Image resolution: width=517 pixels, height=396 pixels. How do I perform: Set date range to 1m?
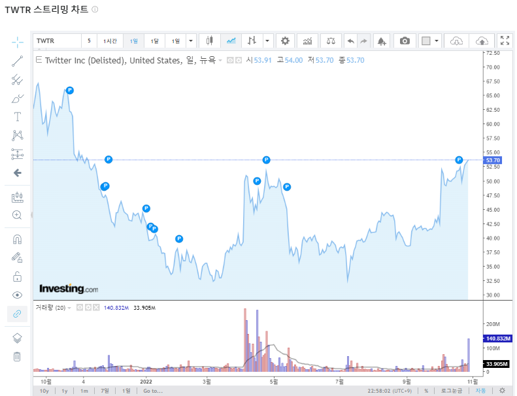[84, 391]
